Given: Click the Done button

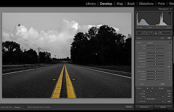Looking at the screenshot, I should (129, 107).
